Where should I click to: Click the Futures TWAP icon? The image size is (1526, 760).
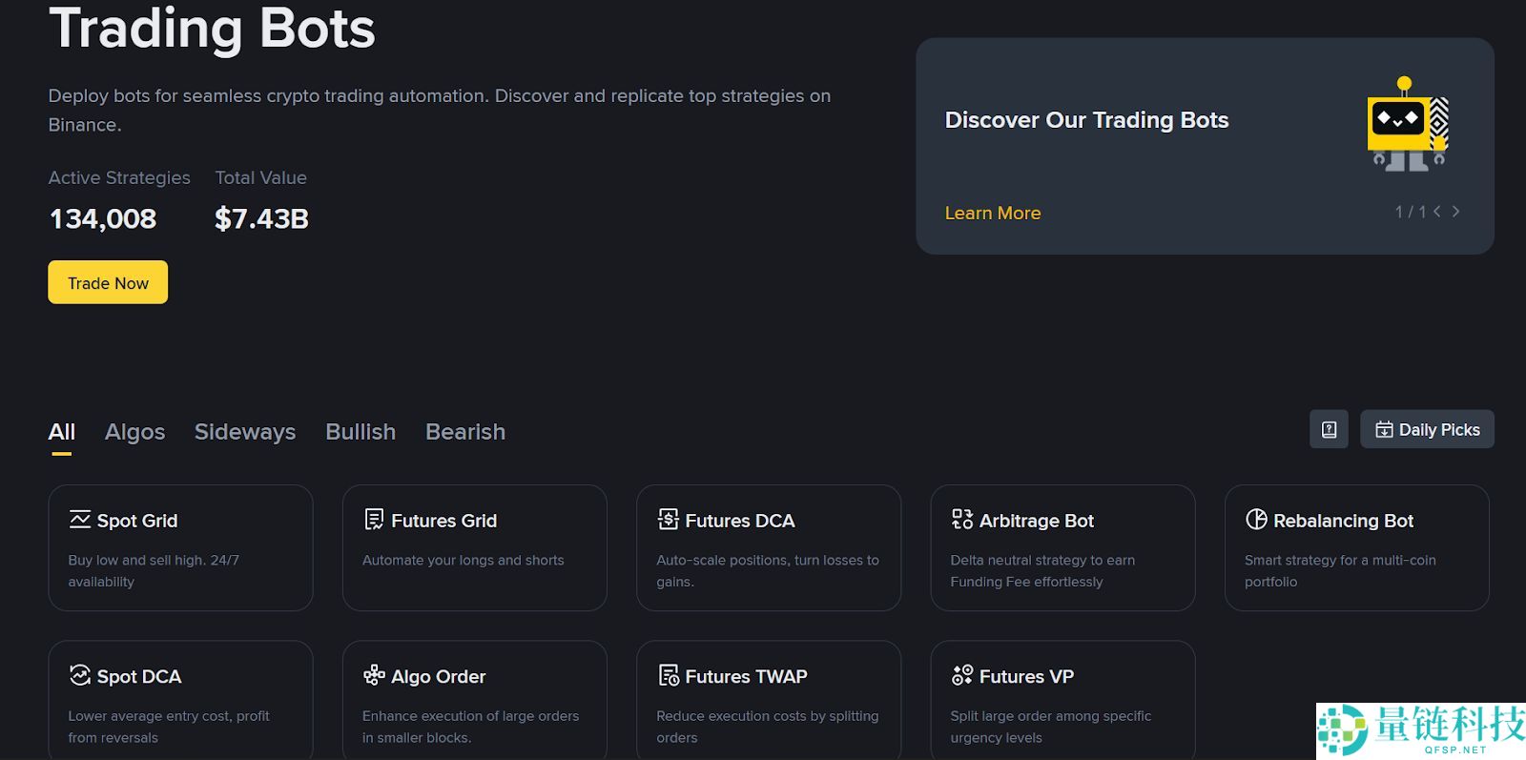(x=668, y=675)
